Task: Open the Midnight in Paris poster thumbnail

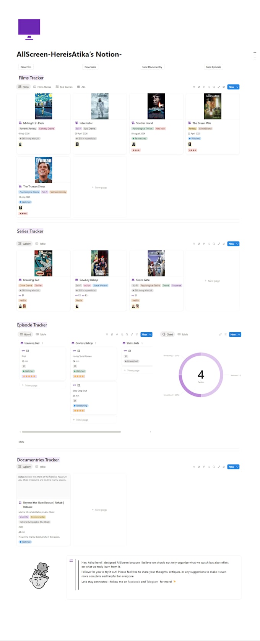Action: [44, 106]
